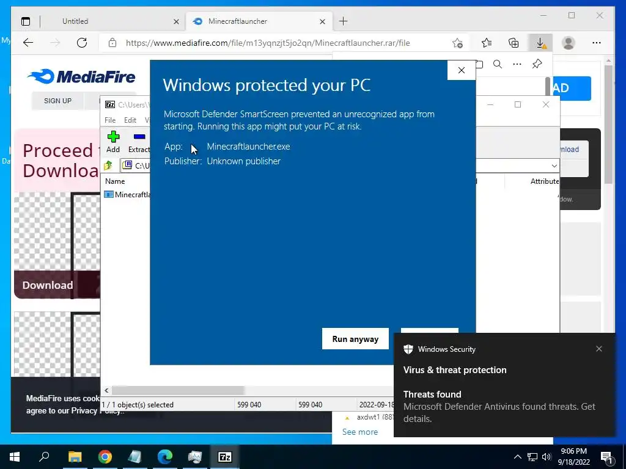
Task: Sort by the Name column in 7-Zip
Action: pos(115,181)
